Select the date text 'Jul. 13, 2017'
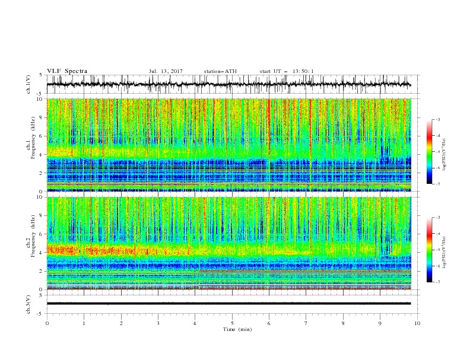Image resolution: width=470 pixels, height=363 pixels. coord(166,71)
